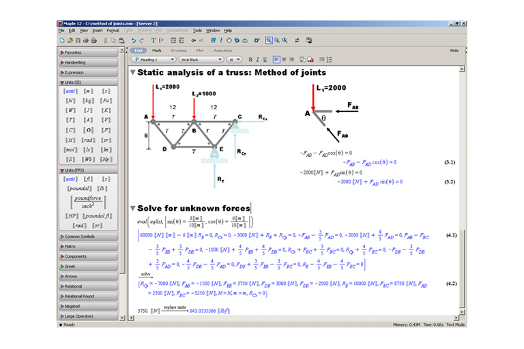This screenshot has height=349, width=524.
Task: Save the worksheet with the disk icon
Action: 78,40
